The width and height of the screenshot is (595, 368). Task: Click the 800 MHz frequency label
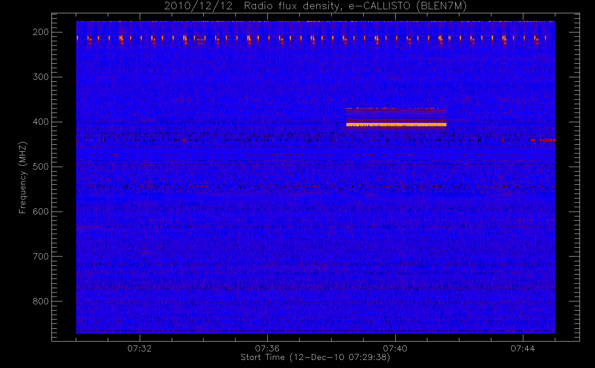point(40,301)
